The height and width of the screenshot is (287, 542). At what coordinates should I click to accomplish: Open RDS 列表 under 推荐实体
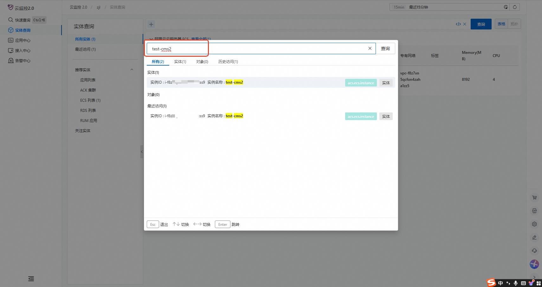click(x=88, y=111)
